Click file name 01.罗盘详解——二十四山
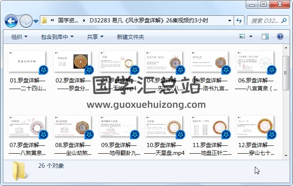Image resolution: width=293 pixels, height=186 pixels. tap(27, 84)
